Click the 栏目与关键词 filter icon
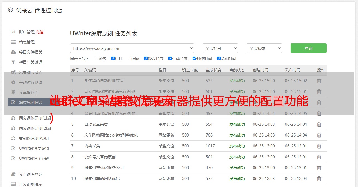The width and height of the screenshot is (358, 187). (x=13, y=62)
